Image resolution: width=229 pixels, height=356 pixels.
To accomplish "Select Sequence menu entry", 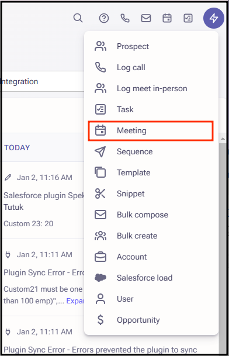I will [151, 151].
